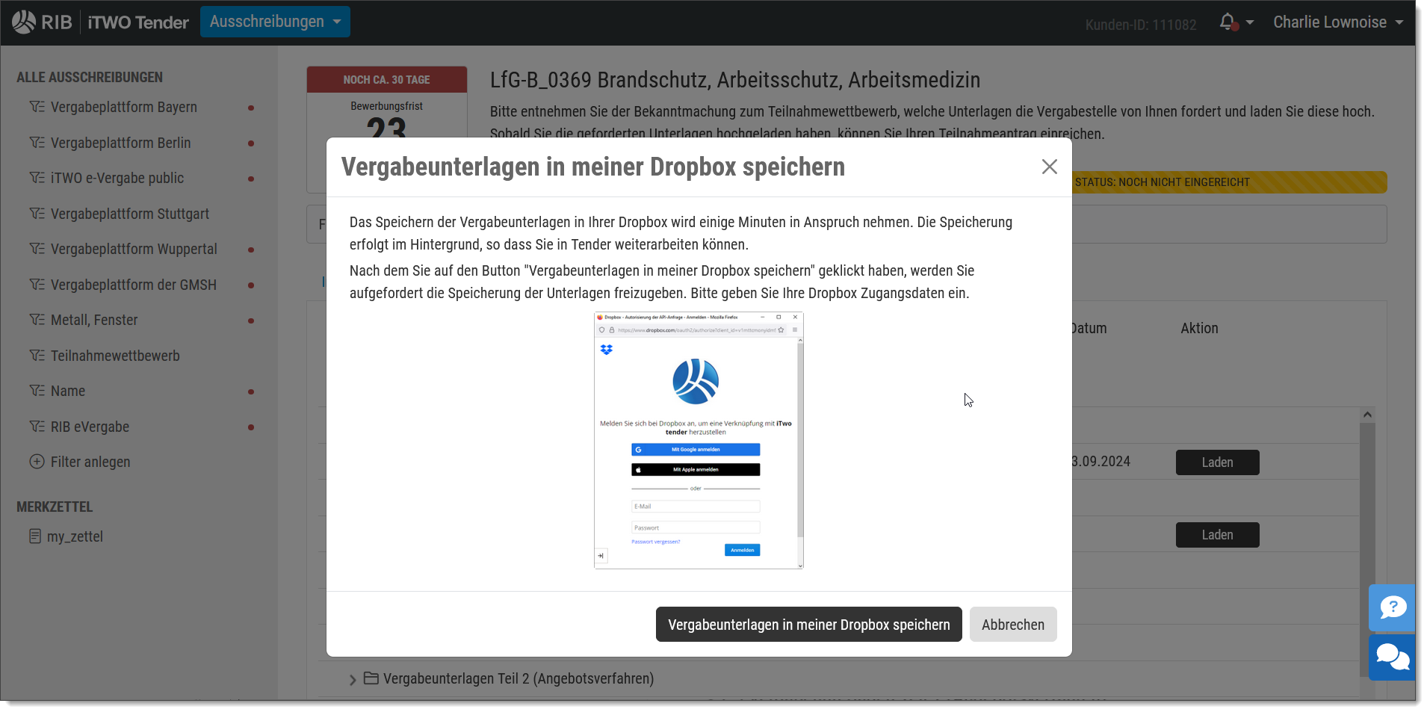The width and height of the screenshot is (1427, 712).
Task: Select Vergabeplattform der GMSH filter
Action: [133, 285]
